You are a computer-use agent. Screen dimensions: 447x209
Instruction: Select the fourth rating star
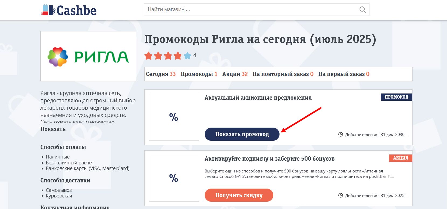(x=178, y=56)
